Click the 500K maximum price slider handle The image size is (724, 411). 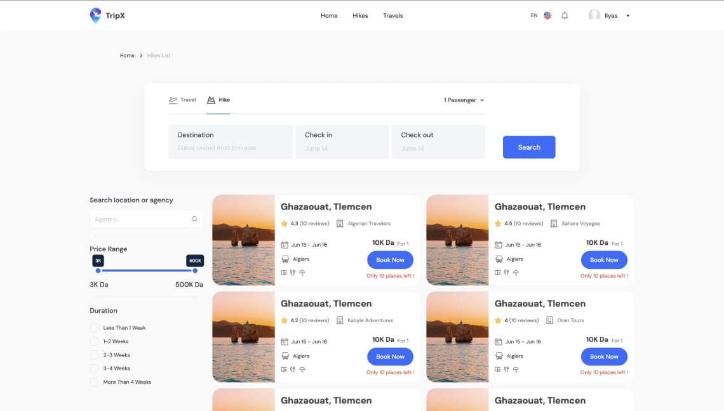pyautogui.click(x=196, y=271)
